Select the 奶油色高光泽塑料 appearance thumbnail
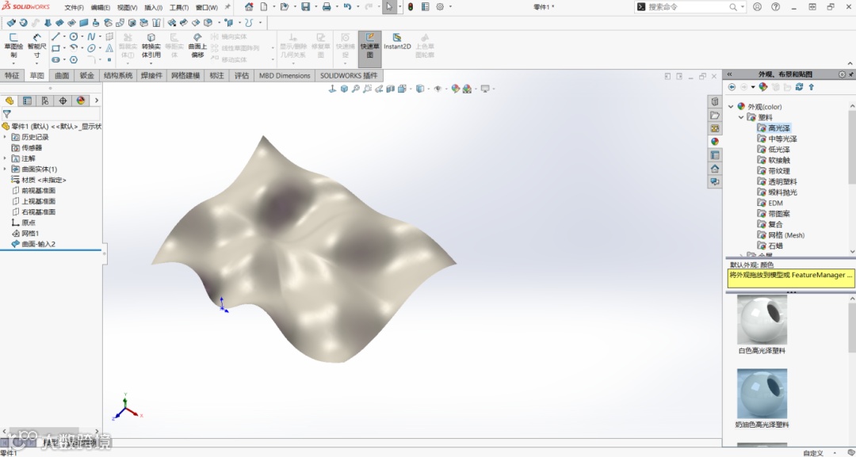Screen dimensions: 856x457 point(762,393)
